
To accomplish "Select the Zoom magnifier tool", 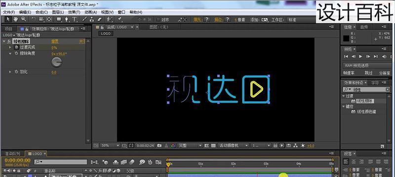I will 23,19.
